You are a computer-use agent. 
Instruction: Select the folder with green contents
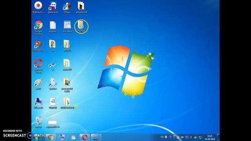pyautogui.click(x=67, y=103)
